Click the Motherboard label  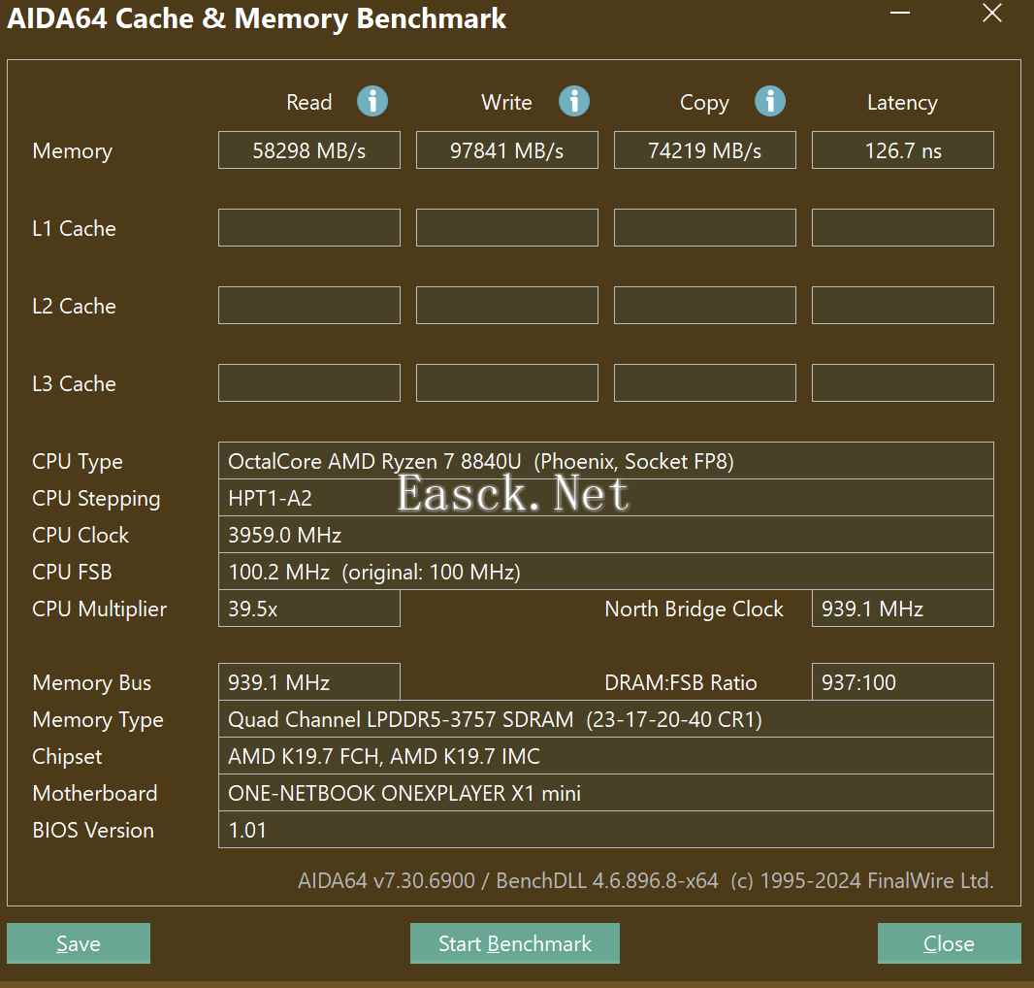pos(95,793)
